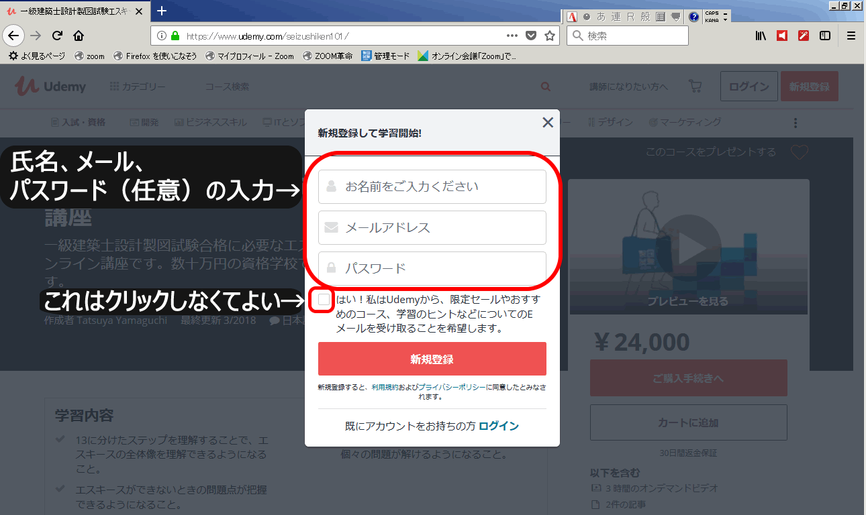Click the red pencil extension icon in the toolbar
The width and height of the screenshot is (866, 515).
[x=804, y=36]
